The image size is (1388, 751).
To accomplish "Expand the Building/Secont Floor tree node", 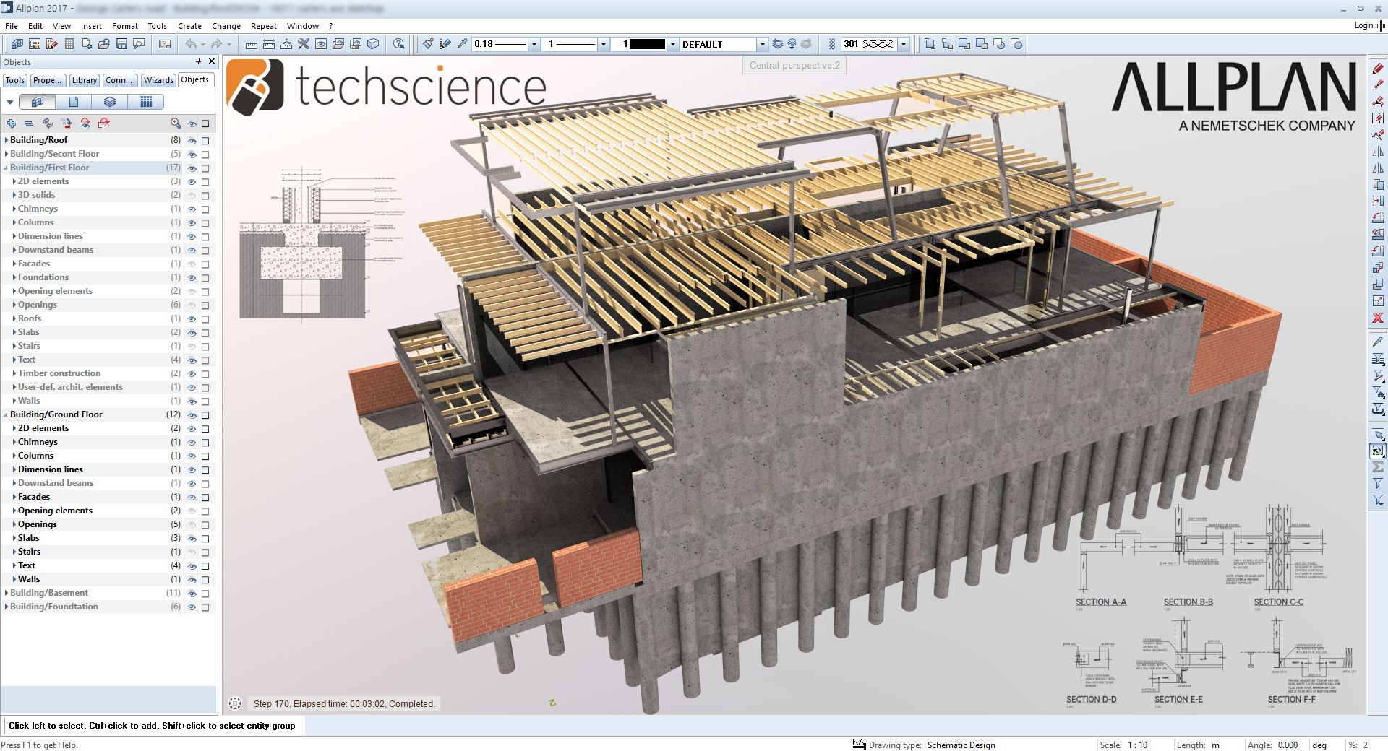I will (x=6, y=154).
